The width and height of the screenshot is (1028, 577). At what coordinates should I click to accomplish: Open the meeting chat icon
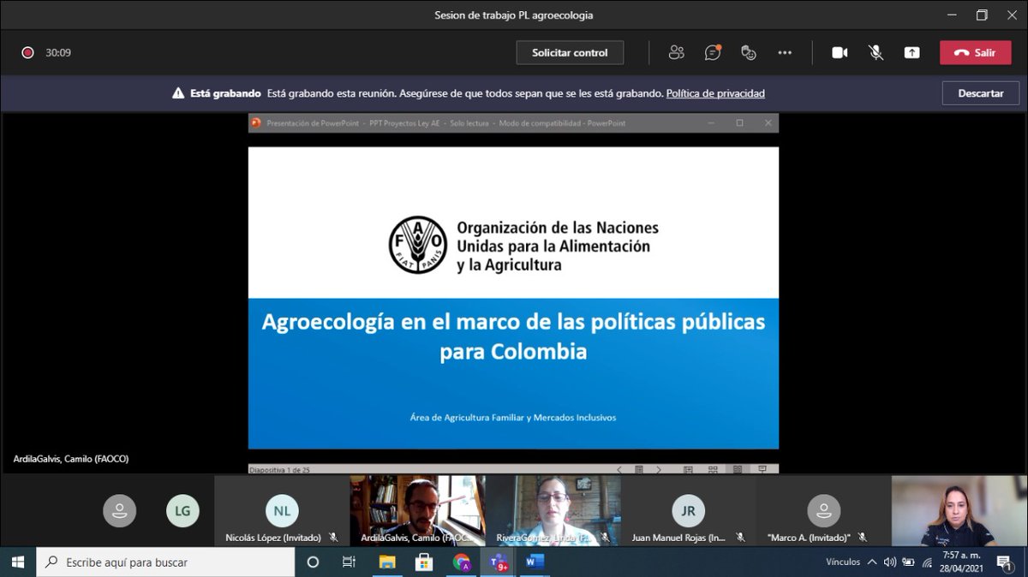click(713, 52)
